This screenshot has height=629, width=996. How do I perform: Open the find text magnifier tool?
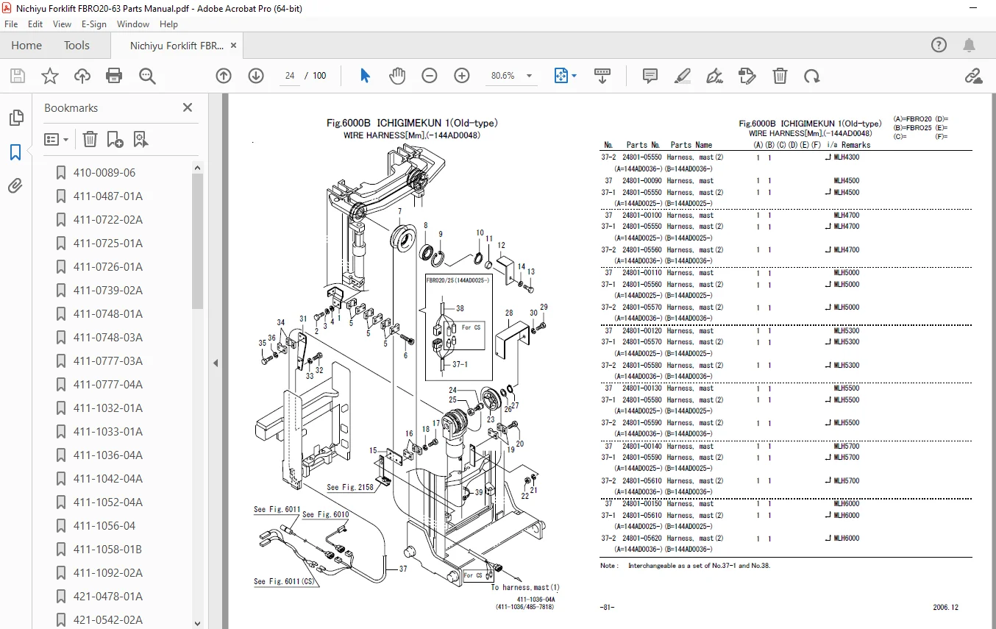147,76
